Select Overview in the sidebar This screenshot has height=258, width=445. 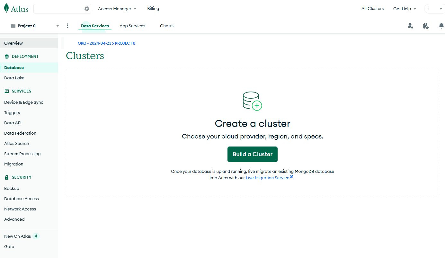pyautogui.click(x=29, y=43)
